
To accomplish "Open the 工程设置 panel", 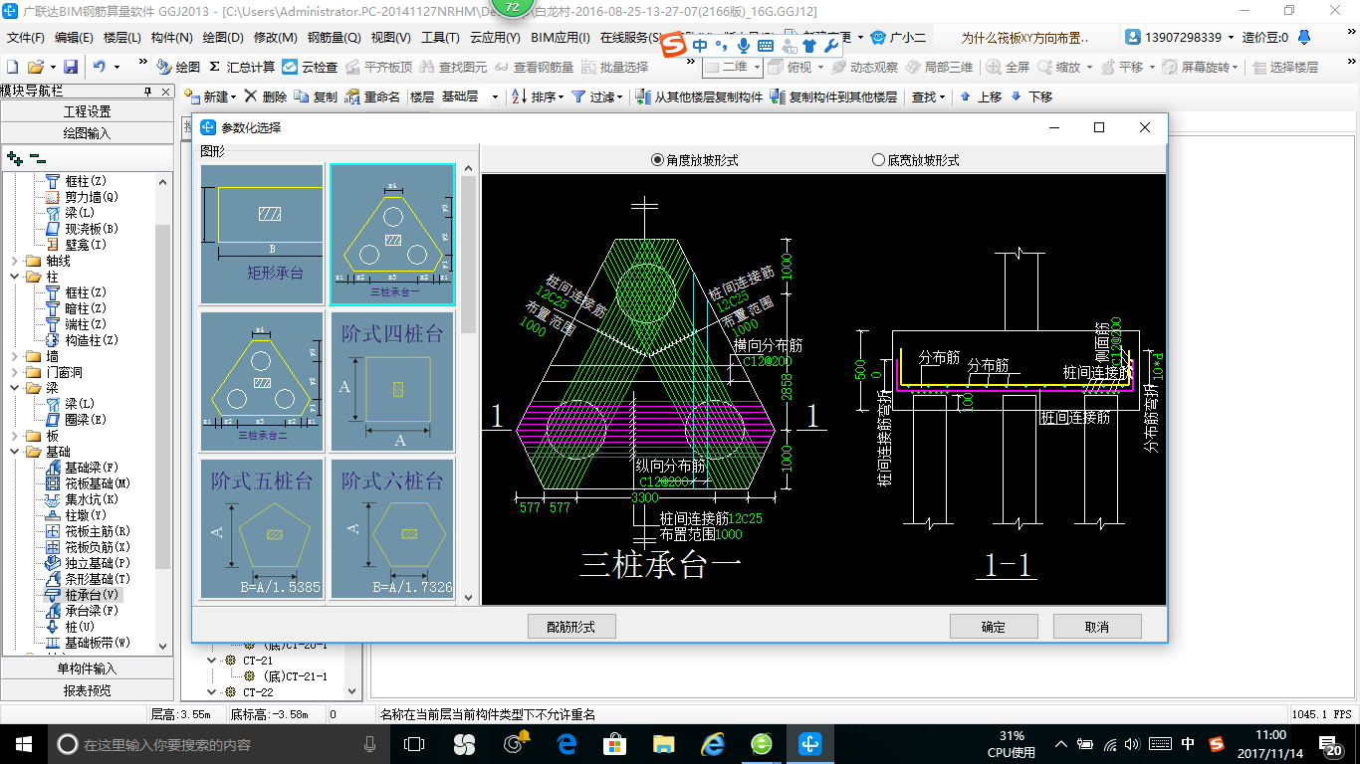I will pyautogui.click(x=88, y=111).
